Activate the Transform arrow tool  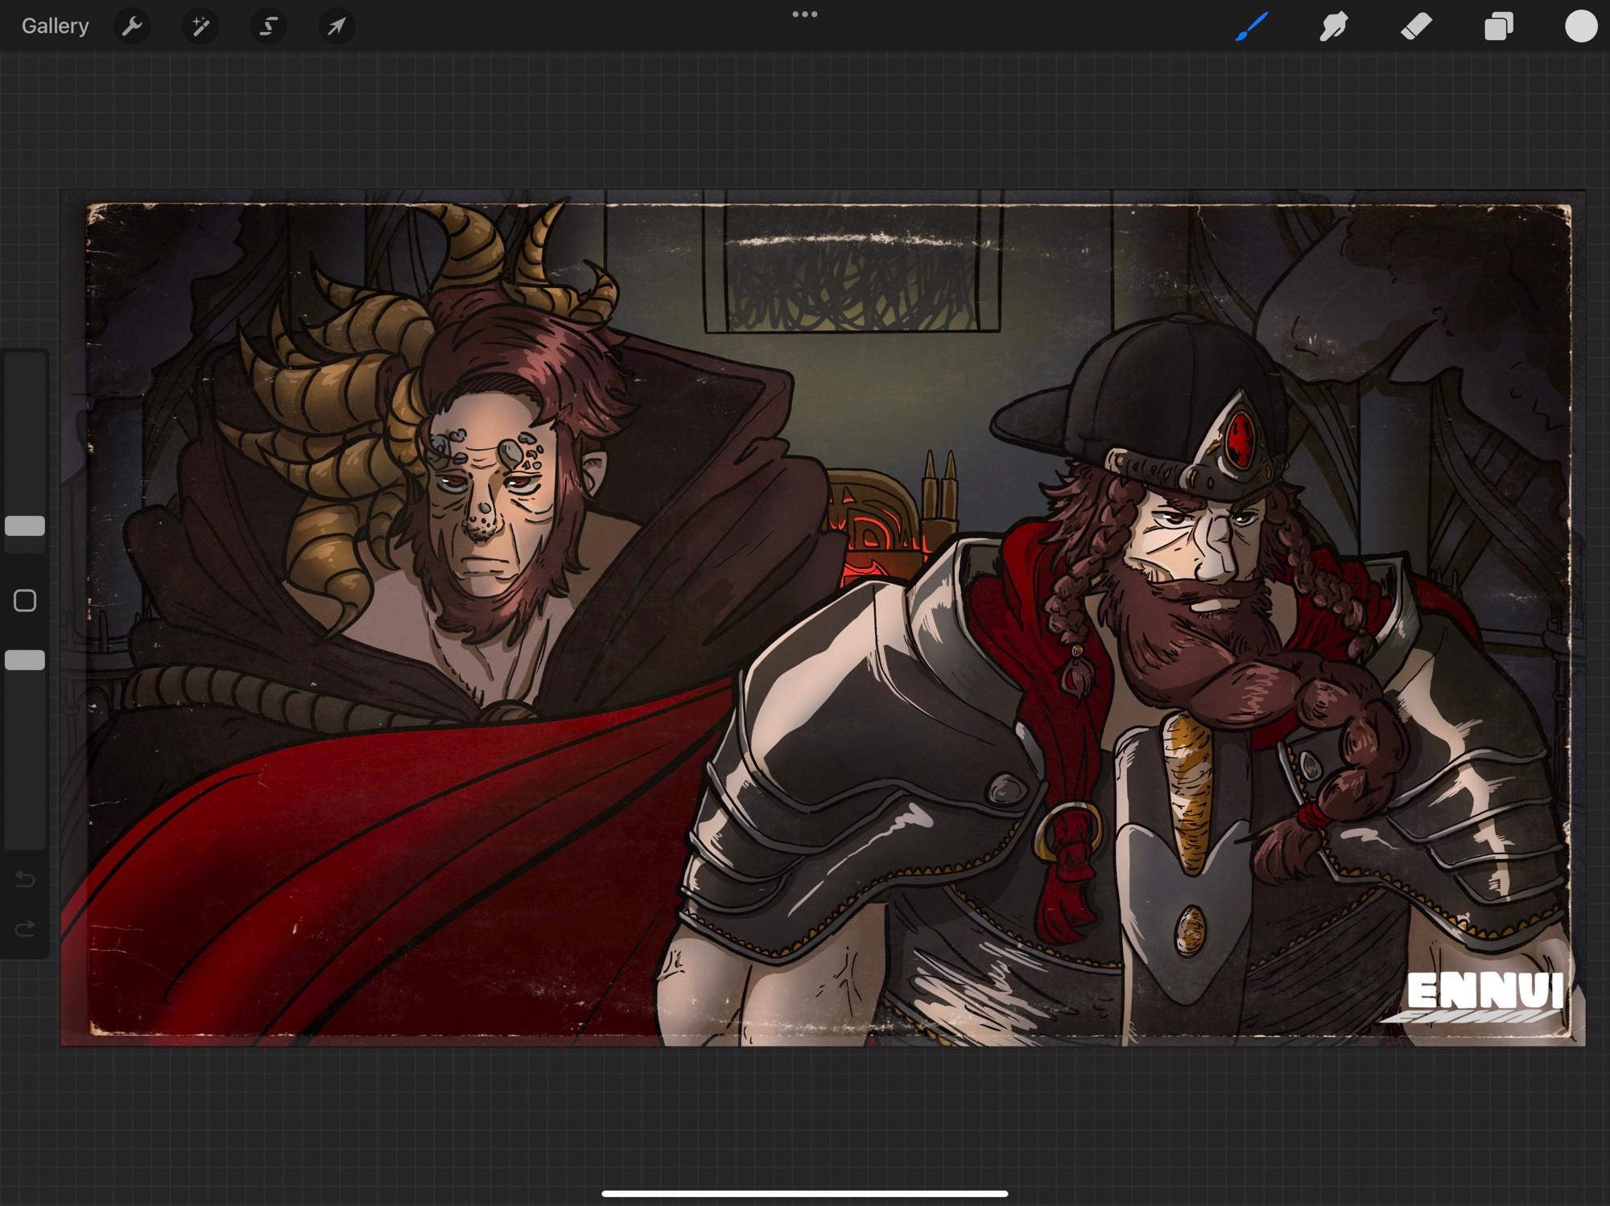coord(336,27)
